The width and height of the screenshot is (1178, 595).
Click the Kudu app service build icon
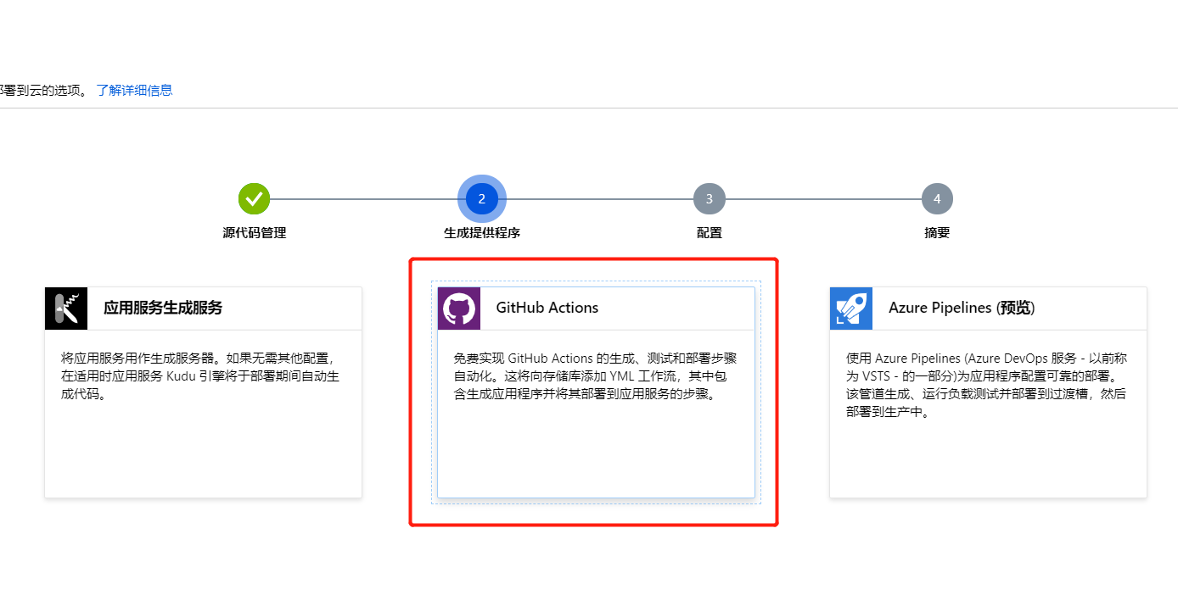[66, 309]
